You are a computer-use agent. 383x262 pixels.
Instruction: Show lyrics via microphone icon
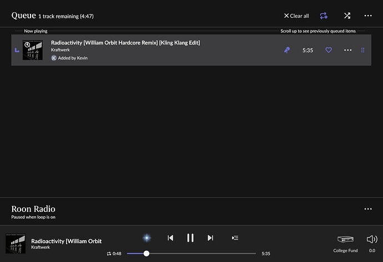tap(287, 50)
